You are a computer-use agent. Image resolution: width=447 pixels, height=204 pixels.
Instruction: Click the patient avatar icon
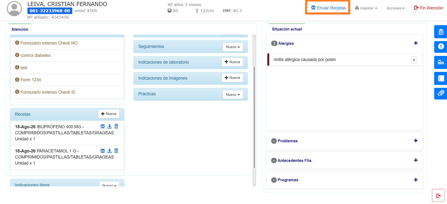pyautogui.click(x=14, y=9)
